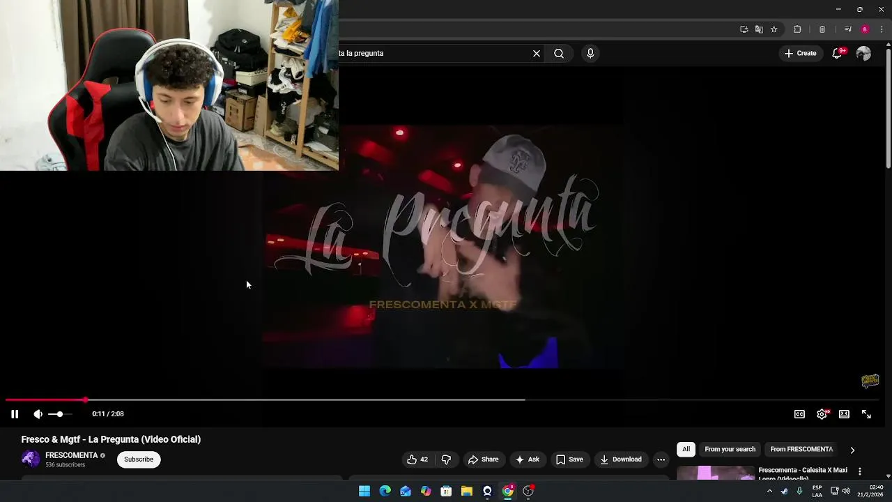Open Steam tray icon
Screen dimensions: 892x502
click(785, 491)
